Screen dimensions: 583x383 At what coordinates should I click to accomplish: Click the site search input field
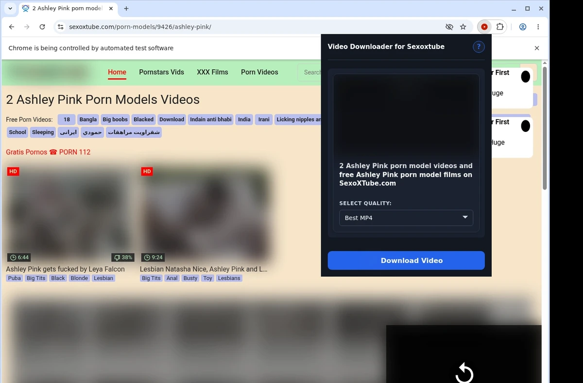(x=309, y=72)
